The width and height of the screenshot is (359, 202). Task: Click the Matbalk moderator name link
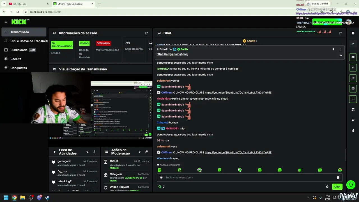(114, 168)
